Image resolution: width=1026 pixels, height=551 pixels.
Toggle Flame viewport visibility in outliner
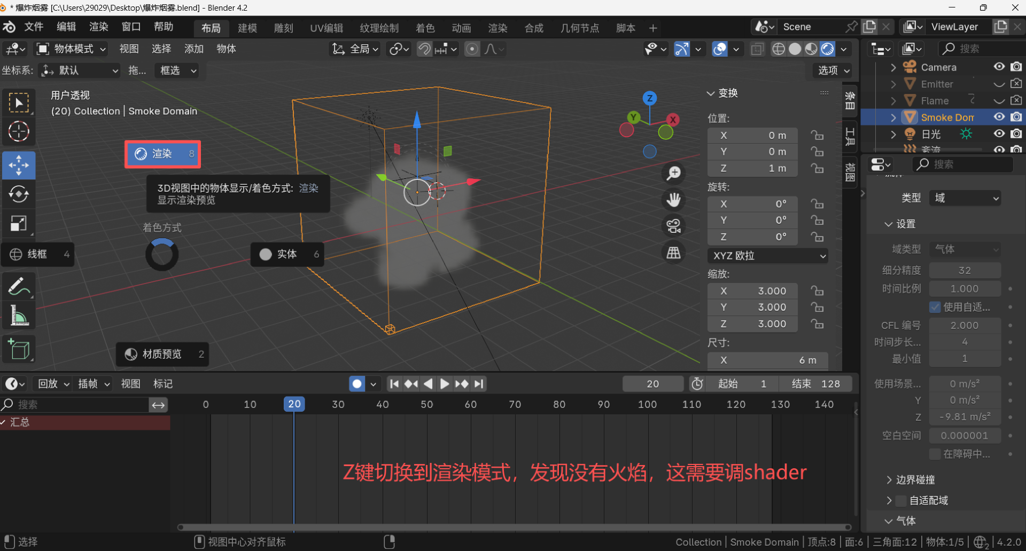pos(999,100)
